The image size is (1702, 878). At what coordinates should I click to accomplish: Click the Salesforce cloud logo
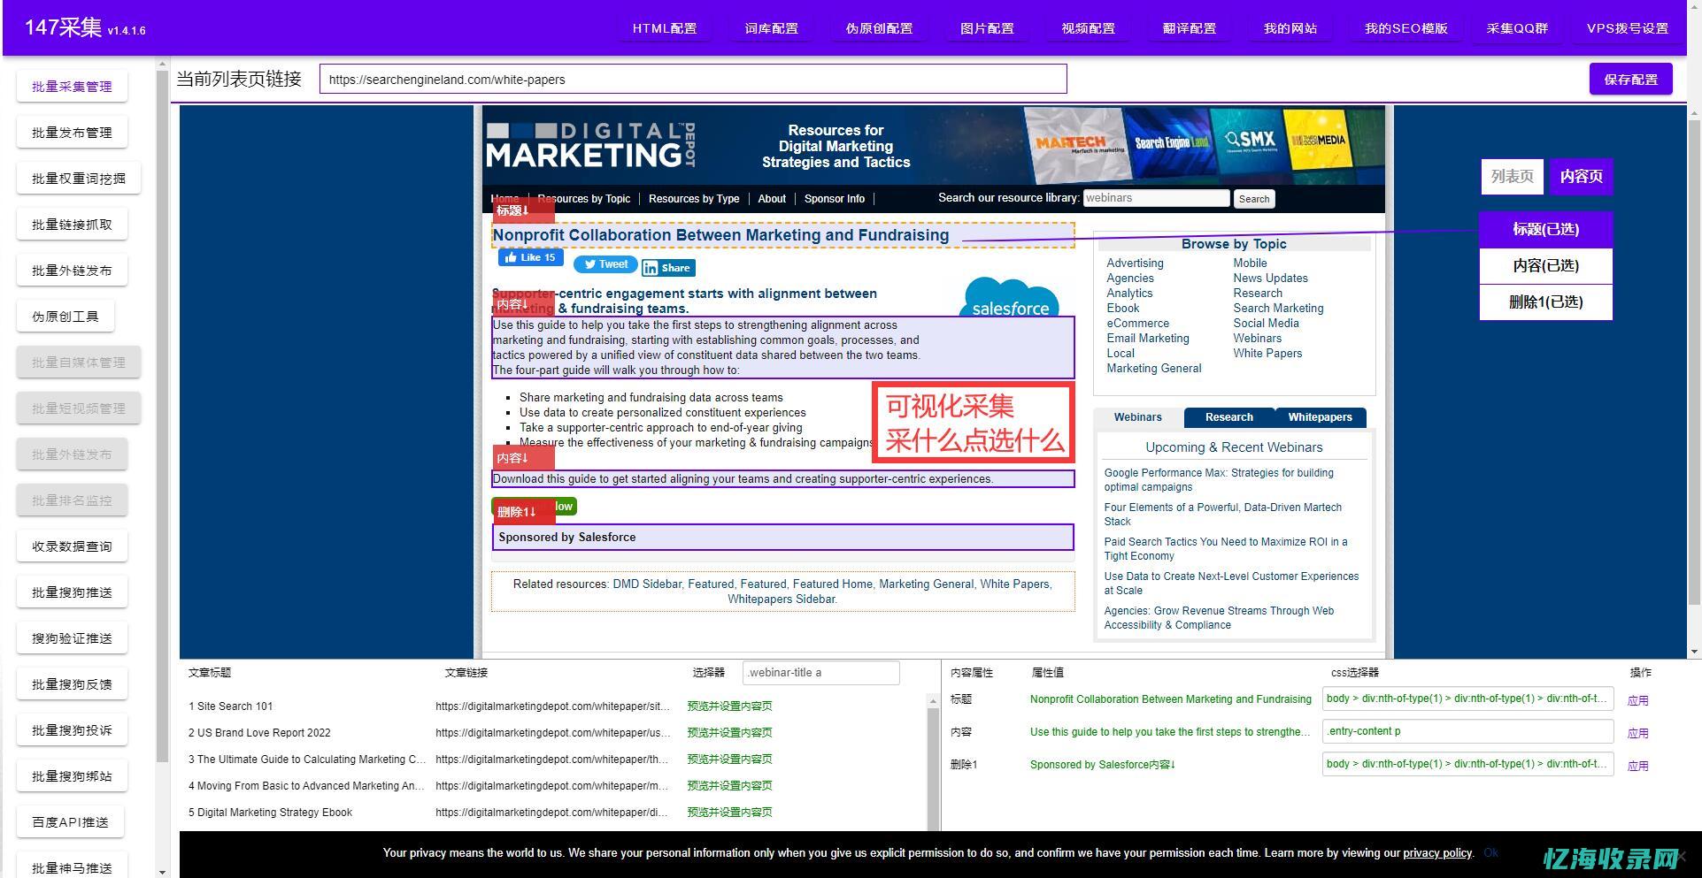[x=1010, y=299]
